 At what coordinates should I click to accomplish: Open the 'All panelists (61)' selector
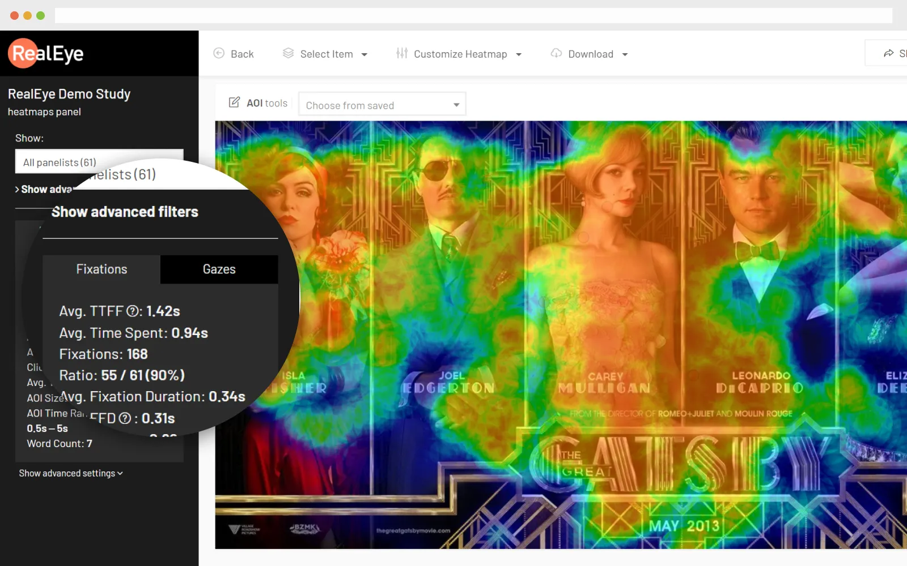[x=99, y=162]
